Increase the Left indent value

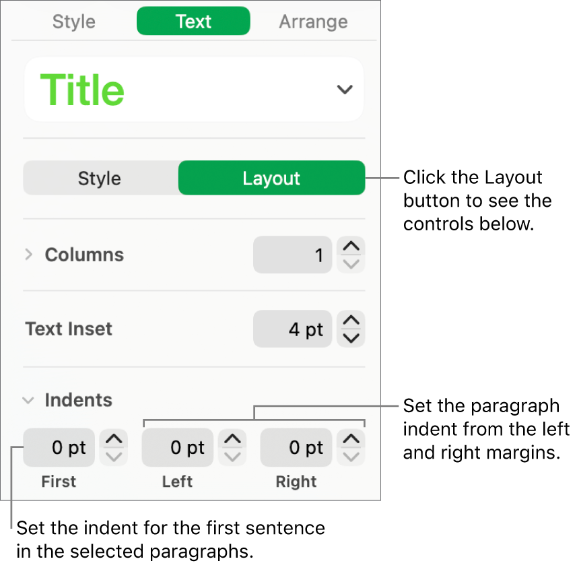click(x=232, y=440)
